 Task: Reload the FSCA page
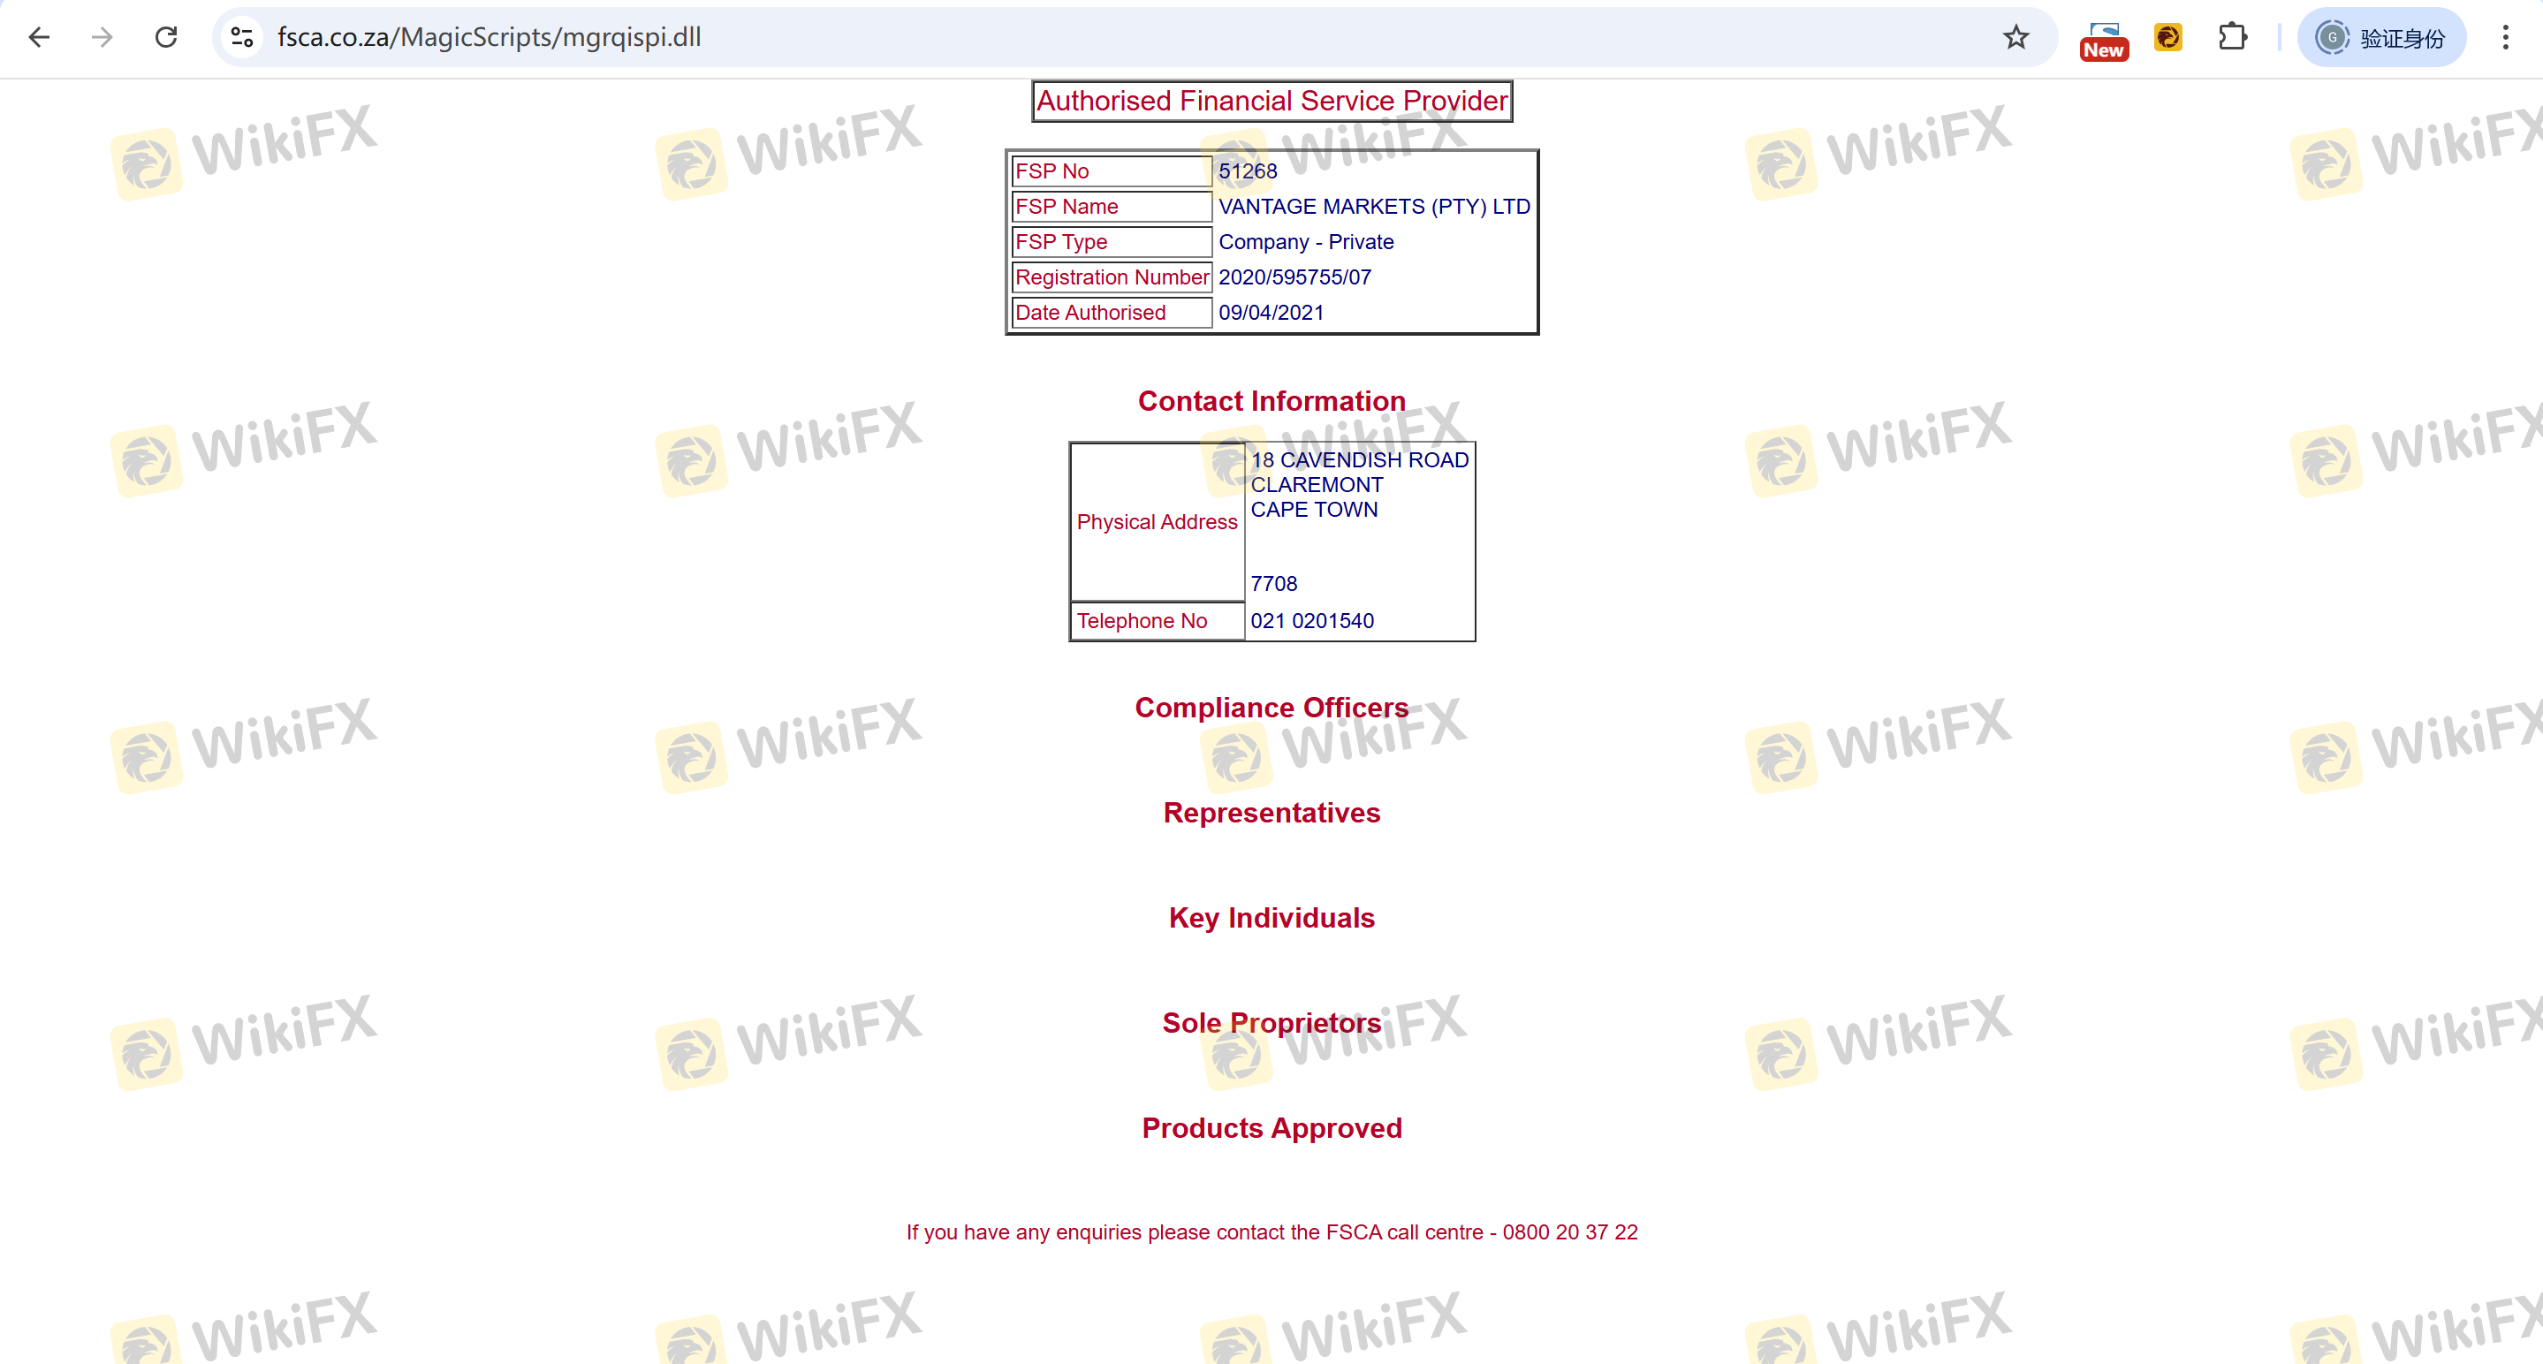click(166, 37)
